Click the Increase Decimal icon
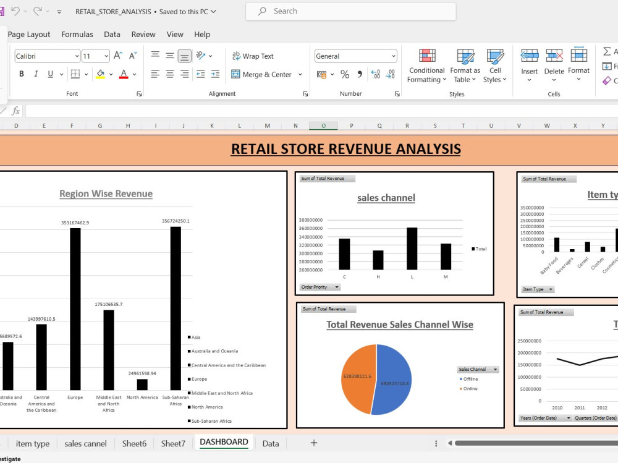This screenshot has width=618, height=463. pos(376,75)
